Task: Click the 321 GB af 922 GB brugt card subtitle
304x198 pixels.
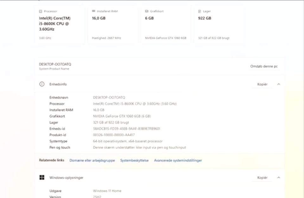Action: click(x=214, y=38)
